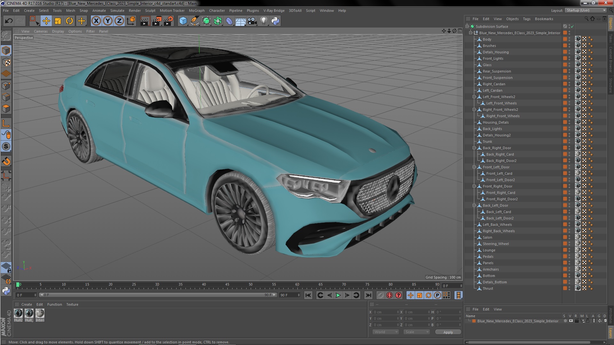614x345 pixels.
Task: Add a Light object
Action: (264, 21)
